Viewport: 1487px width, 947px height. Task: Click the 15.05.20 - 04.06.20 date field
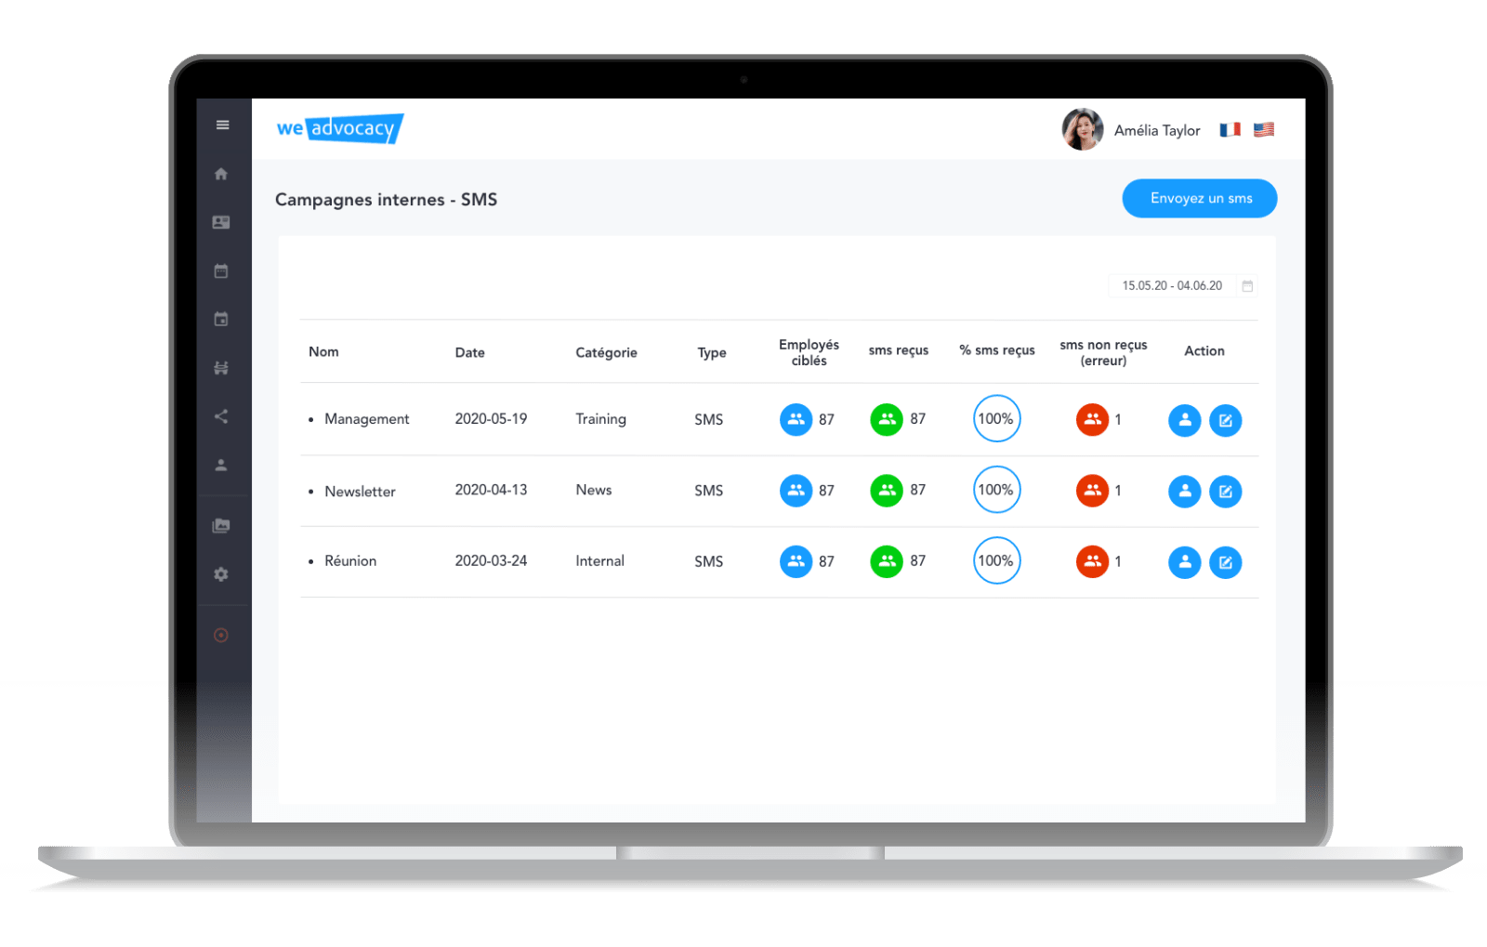click(x=1172, y=286)
